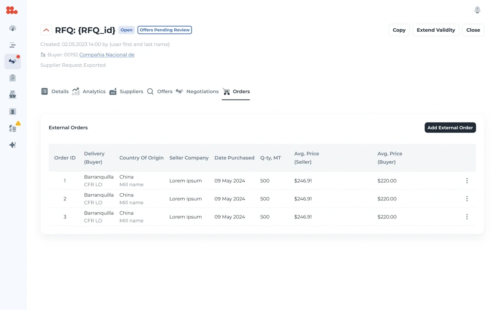Click the building icon beside Buyer
The image size is (497, 310).
click(x=43, y=55)
